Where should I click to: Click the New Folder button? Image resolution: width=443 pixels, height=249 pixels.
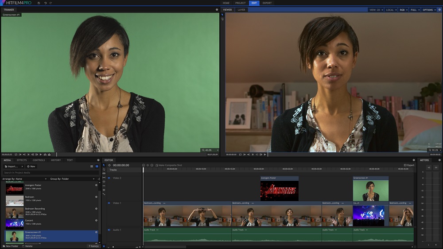11,246
